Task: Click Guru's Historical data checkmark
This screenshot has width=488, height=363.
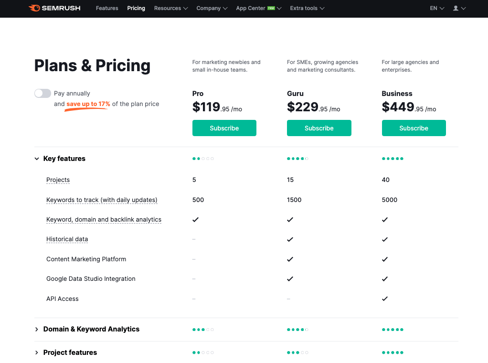Action: pos(290,239)
